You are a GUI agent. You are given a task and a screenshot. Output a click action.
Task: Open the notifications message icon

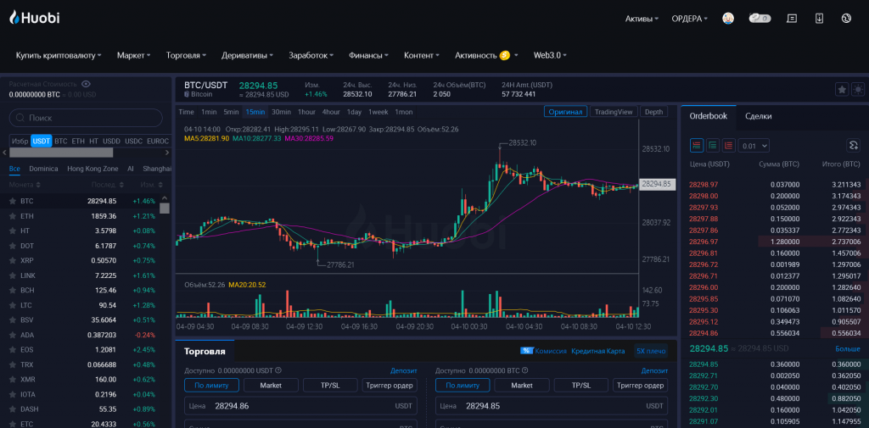[792, 18]
